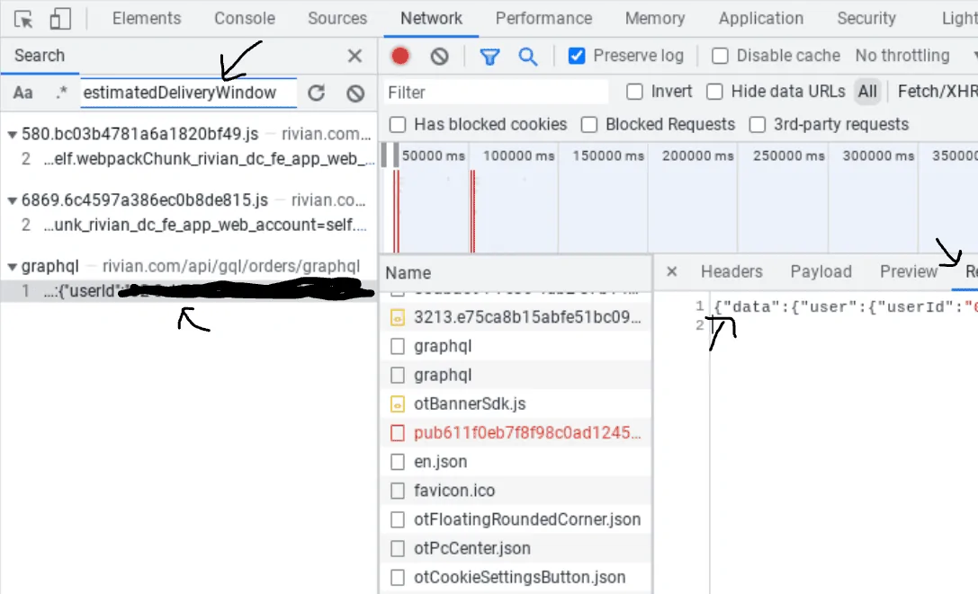Screen dimensions: 978x594
Task: Switch to the Console tab
Action: [245, 18]
